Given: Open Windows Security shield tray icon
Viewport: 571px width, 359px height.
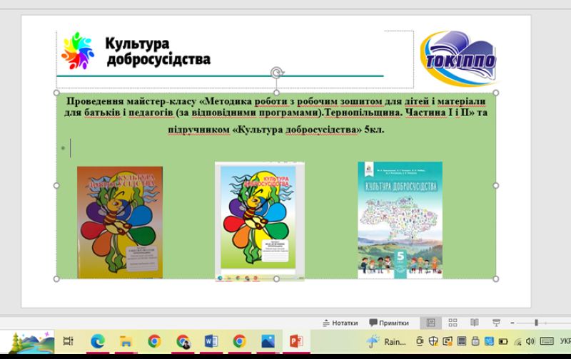Looking at the screenshot, I should click(x=433, y=341).
